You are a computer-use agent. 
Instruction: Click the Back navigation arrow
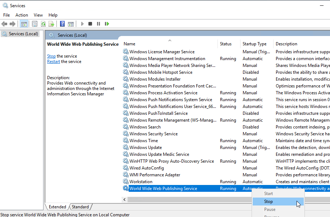4,24
